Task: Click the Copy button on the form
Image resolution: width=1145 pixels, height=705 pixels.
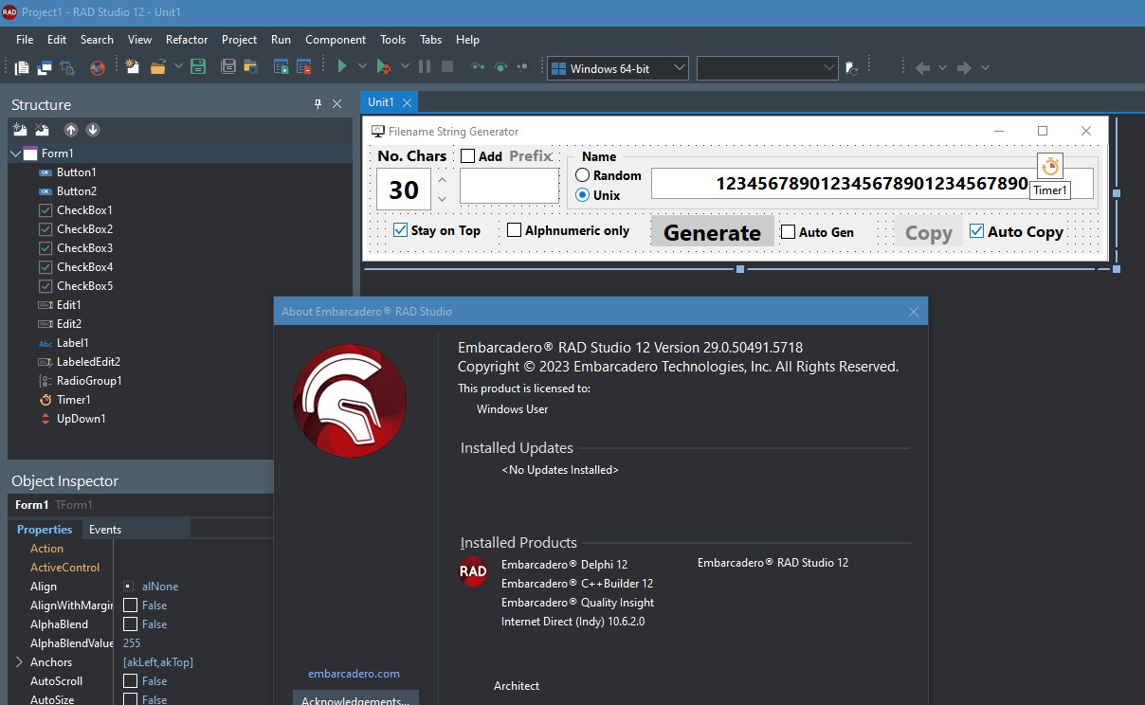Action: click(x=928, y=233)
